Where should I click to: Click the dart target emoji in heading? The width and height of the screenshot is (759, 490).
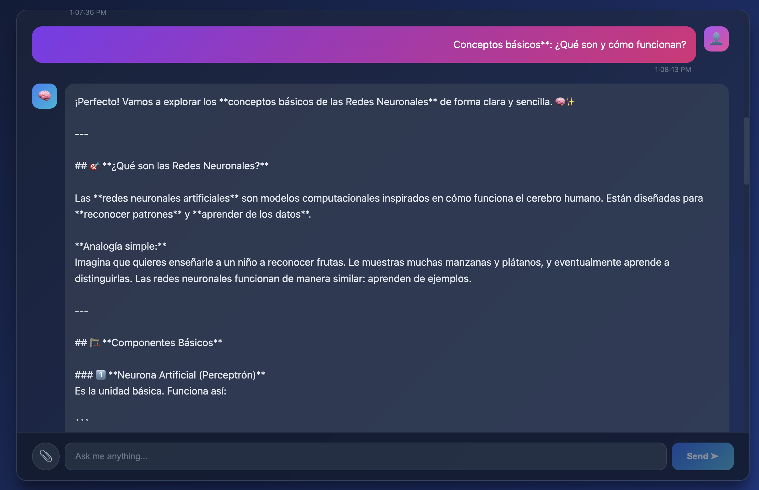[x=94, y=166]
